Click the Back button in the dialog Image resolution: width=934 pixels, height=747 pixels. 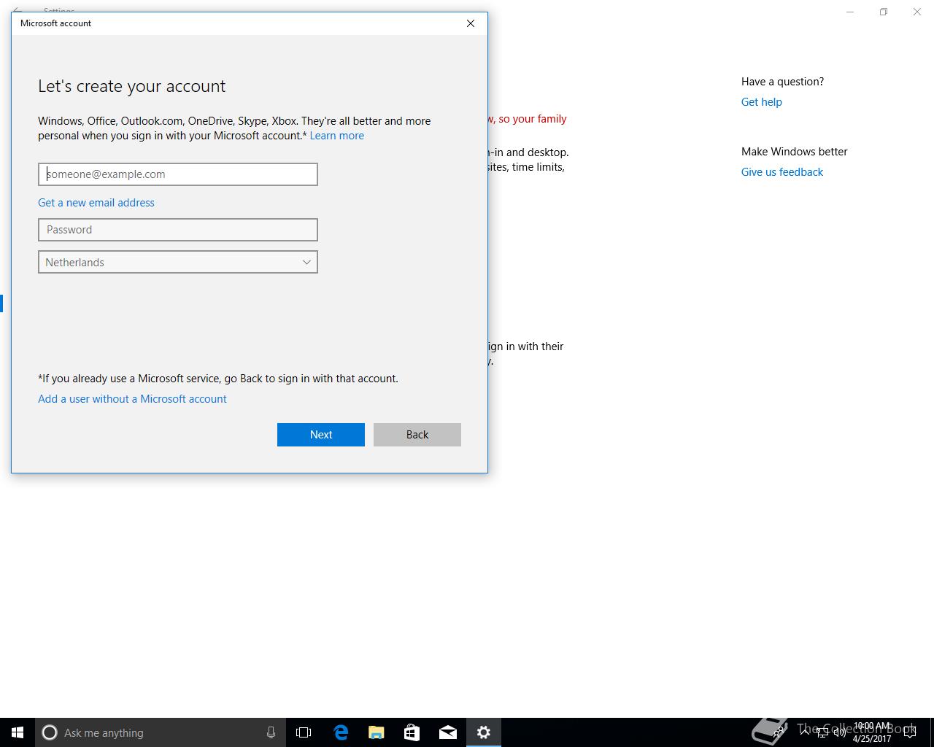click(417, 435)
